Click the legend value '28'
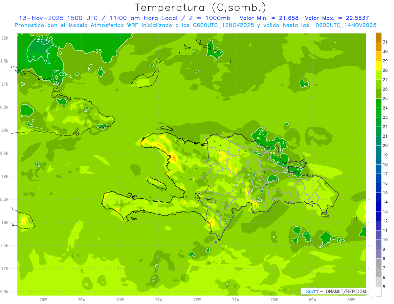The height and width of the screenshot is (304, 394). pyautogui.click(x=385, y=70)
